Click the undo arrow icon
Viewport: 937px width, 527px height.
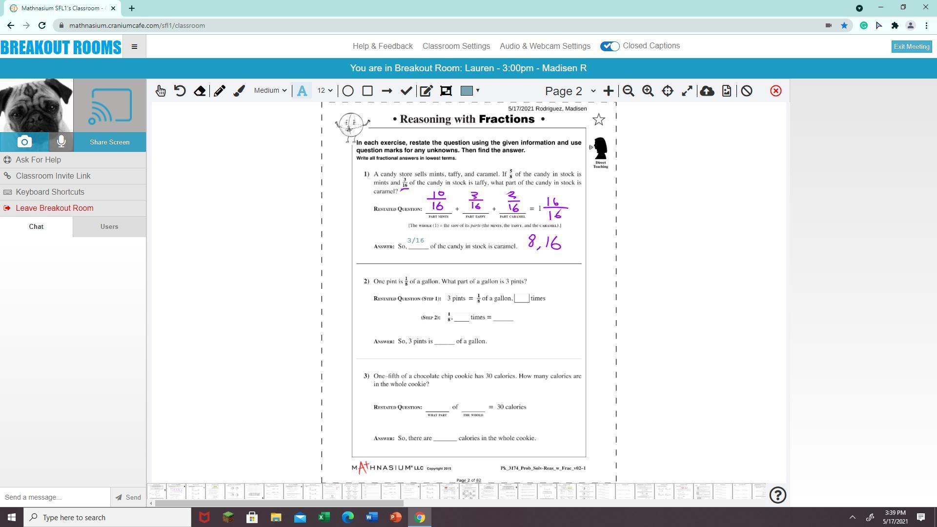click(180, 91)
